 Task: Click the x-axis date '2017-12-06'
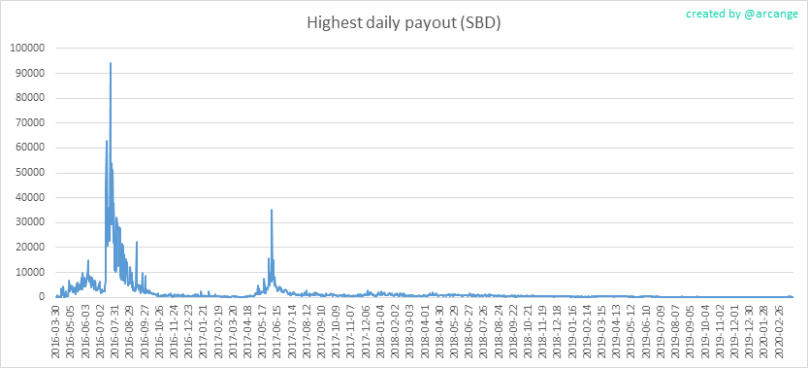[366, 331]
